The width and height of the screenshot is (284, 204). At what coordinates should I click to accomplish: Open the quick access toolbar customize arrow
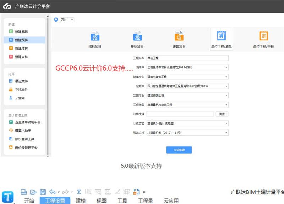(x=144, y=192)
